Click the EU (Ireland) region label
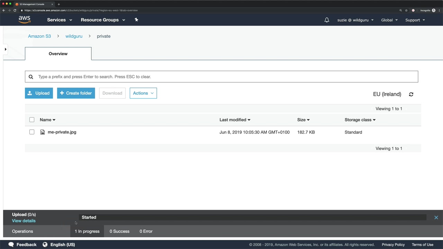 387,94
